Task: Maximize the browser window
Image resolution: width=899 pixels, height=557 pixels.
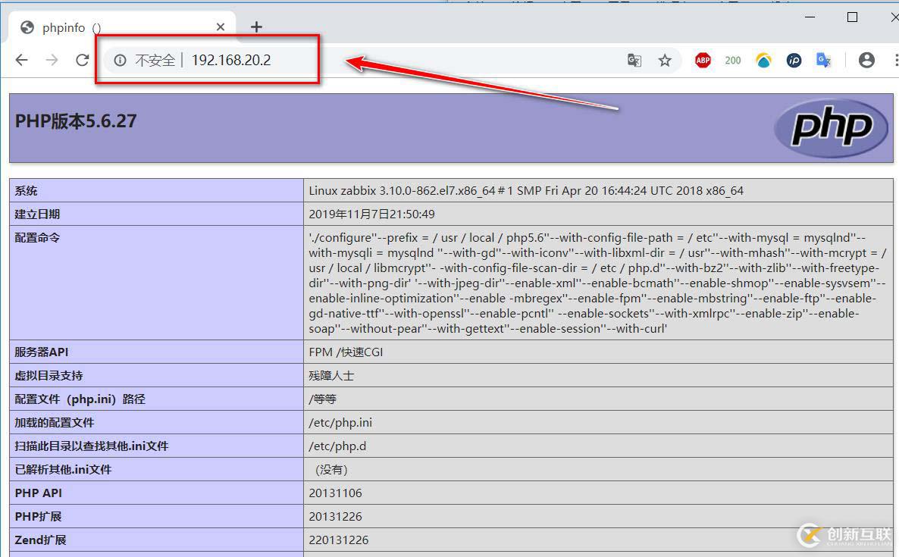Action: tap(852, 17)
